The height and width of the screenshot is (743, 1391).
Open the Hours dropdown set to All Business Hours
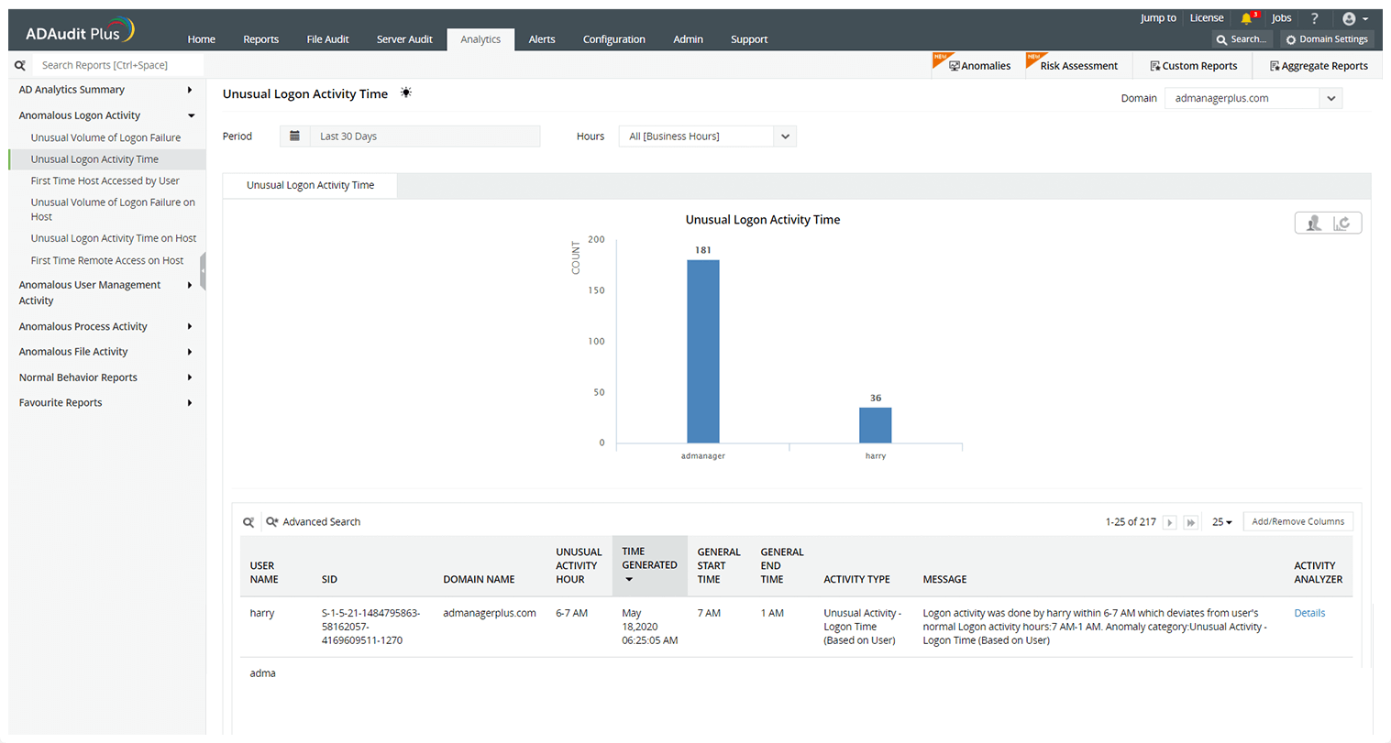pos(785,135)
